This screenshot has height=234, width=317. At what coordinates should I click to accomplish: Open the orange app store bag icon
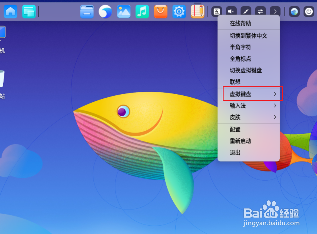point(161,12)
